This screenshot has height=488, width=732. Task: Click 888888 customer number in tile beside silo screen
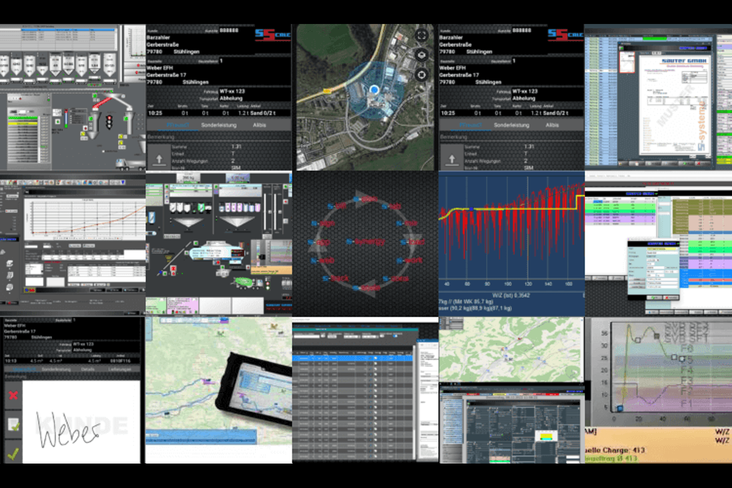(x=229, y=30)
